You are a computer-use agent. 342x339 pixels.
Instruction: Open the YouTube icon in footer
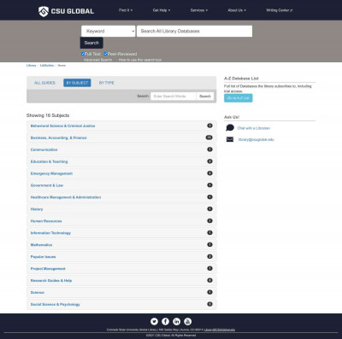coord(187,321)
